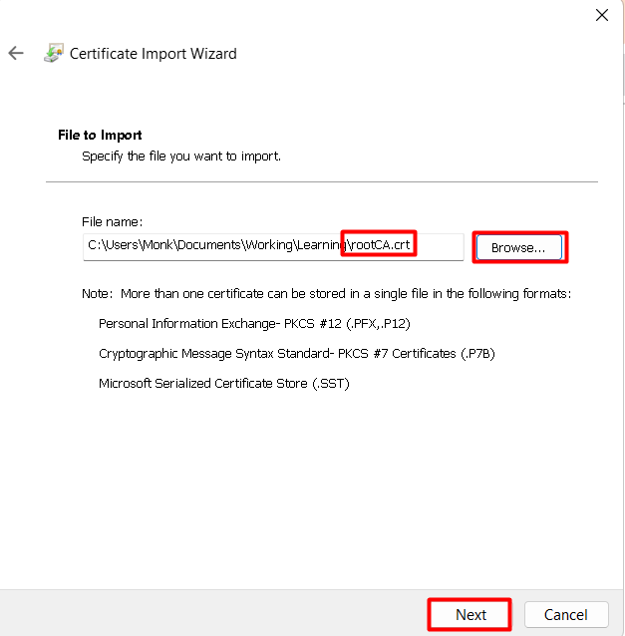
Task: Open the Browse... file picker
Action: click(518, 247)
